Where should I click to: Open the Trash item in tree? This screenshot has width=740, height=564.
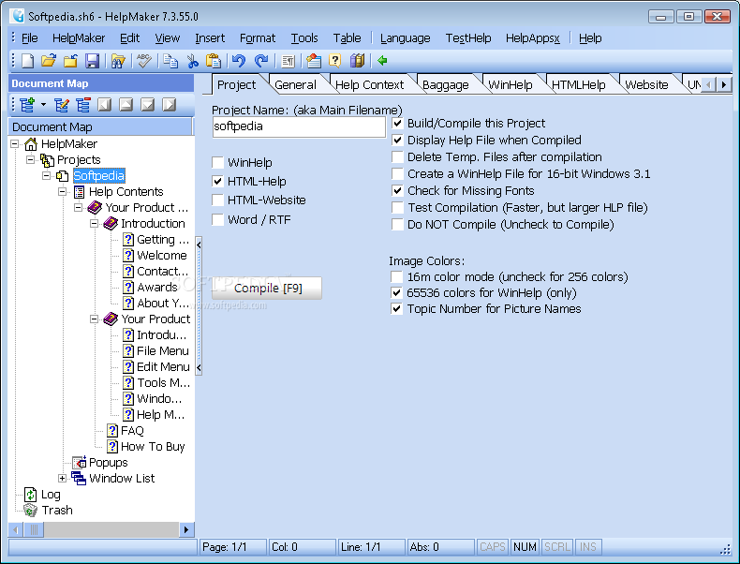57,511
